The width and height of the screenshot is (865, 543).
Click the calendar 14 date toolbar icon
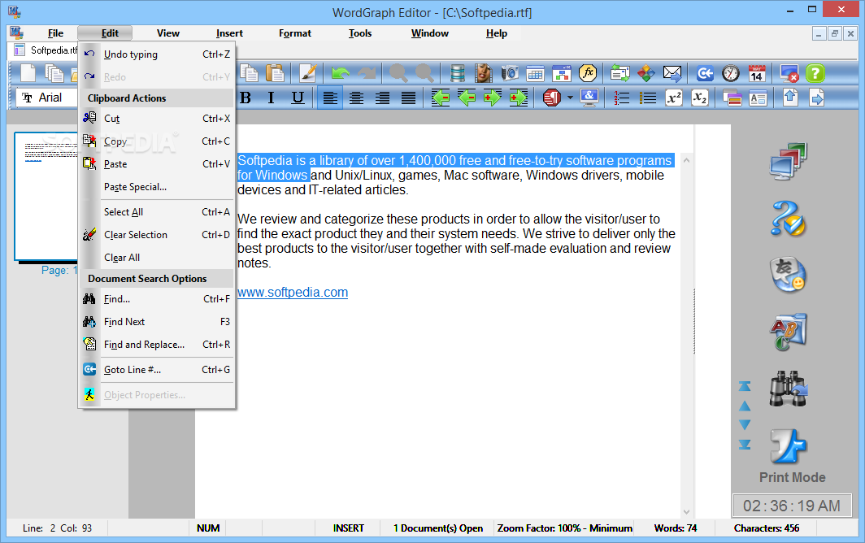pos(756,73)
